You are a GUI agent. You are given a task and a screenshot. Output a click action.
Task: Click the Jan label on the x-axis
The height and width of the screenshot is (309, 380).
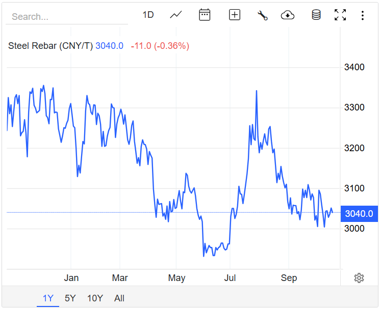[71, 278]
